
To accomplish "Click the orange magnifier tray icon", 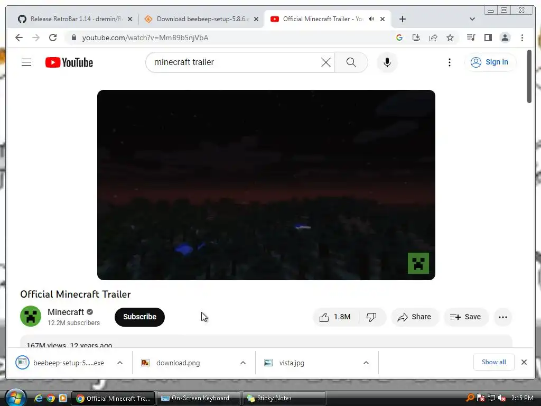I will (x=470, y=398).
